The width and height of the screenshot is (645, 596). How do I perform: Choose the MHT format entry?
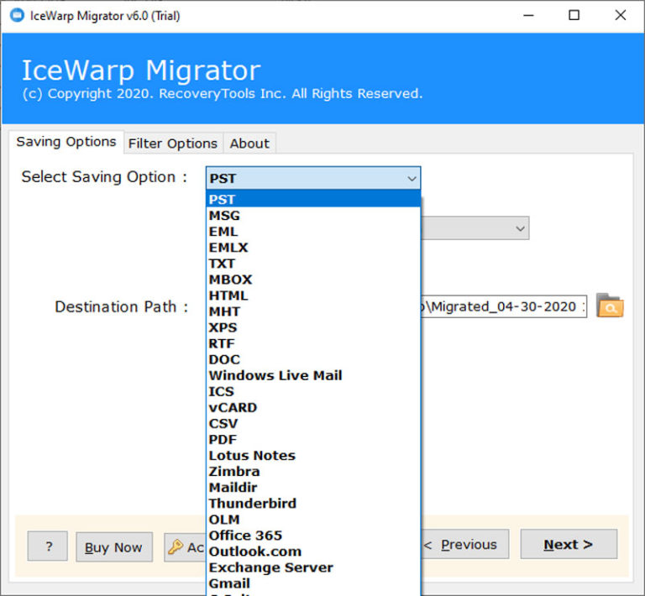click(x=313, y=311)
